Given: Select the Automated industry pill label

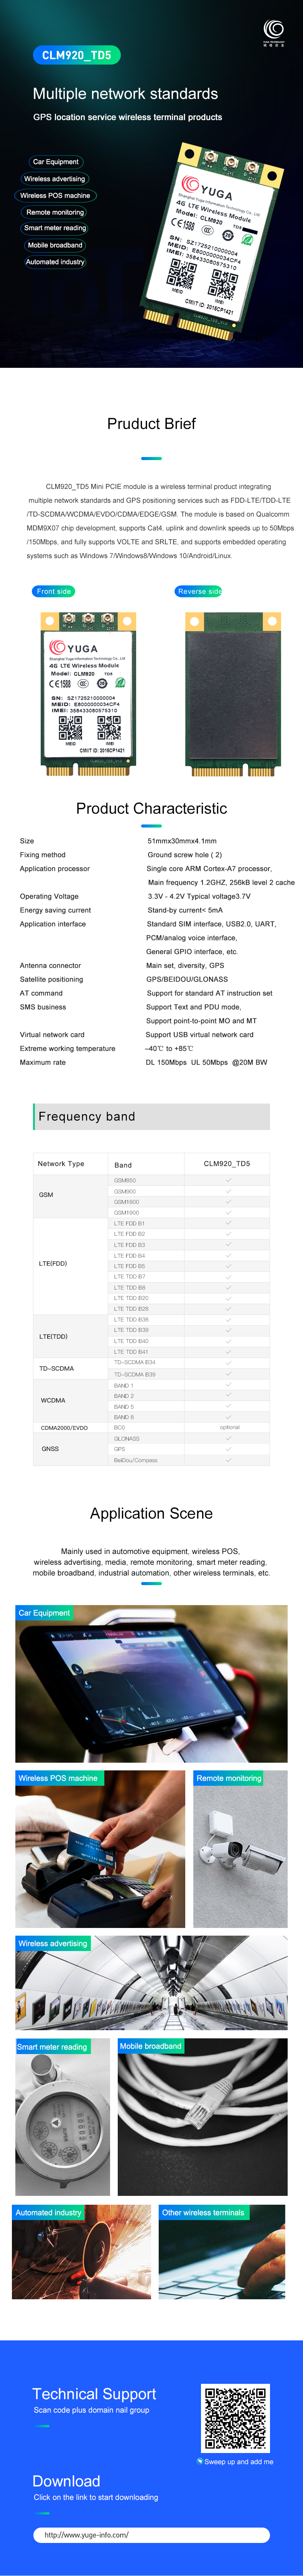Looking at the screenshot, I should [x=55, y=262].
